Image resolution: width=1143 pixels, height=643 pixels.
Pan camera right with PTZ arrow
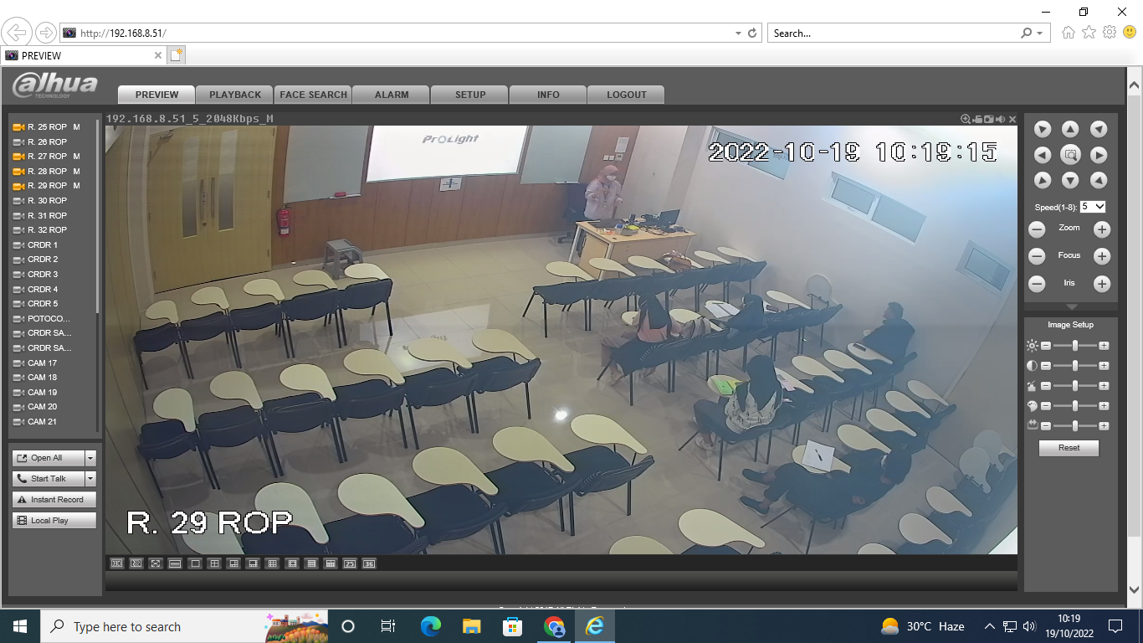click(1099, 155)
